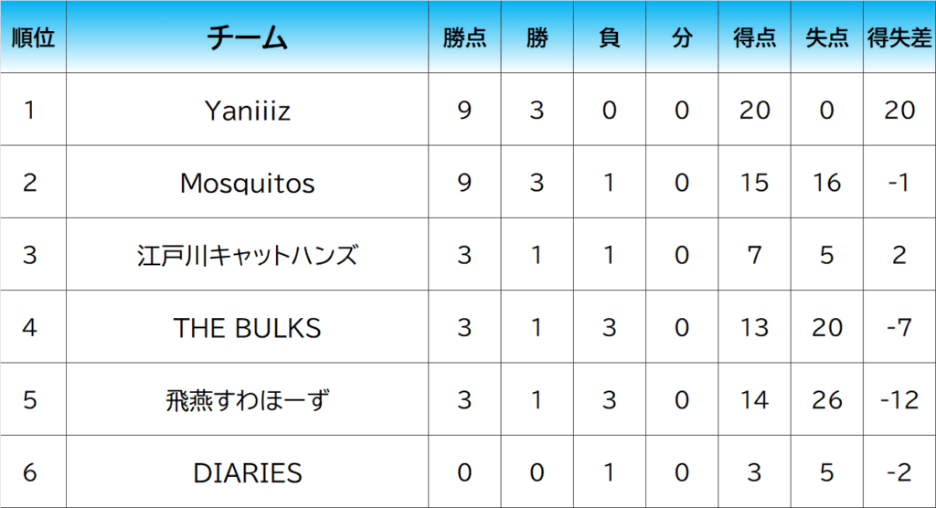Select THE BULKS team cell
Viewport: 936px width, 508px height.
[x=248, y=327]
